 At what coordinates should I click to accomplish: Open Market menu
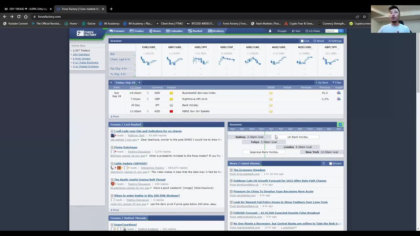tap(195, 31)
